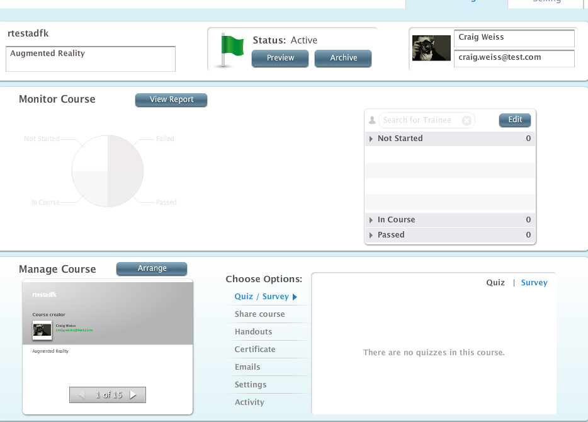588x422 pixels.
Task: Select the Certificate option
Action: [x=255, y=350]
